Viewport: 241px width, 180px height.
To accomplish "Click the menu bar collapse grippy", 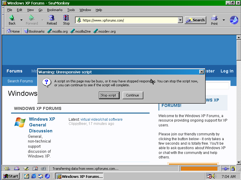I will [3, 10].
